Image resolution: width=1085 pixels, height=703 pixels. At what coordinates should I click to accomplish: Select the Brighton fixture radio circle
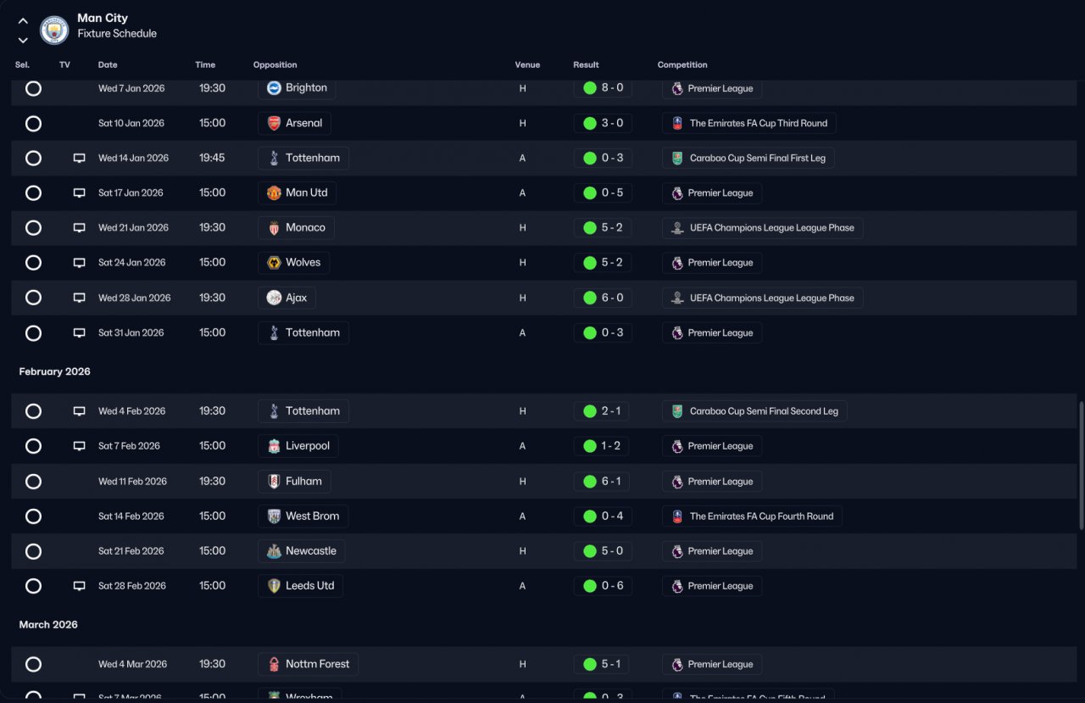click(x=33, y=88)
